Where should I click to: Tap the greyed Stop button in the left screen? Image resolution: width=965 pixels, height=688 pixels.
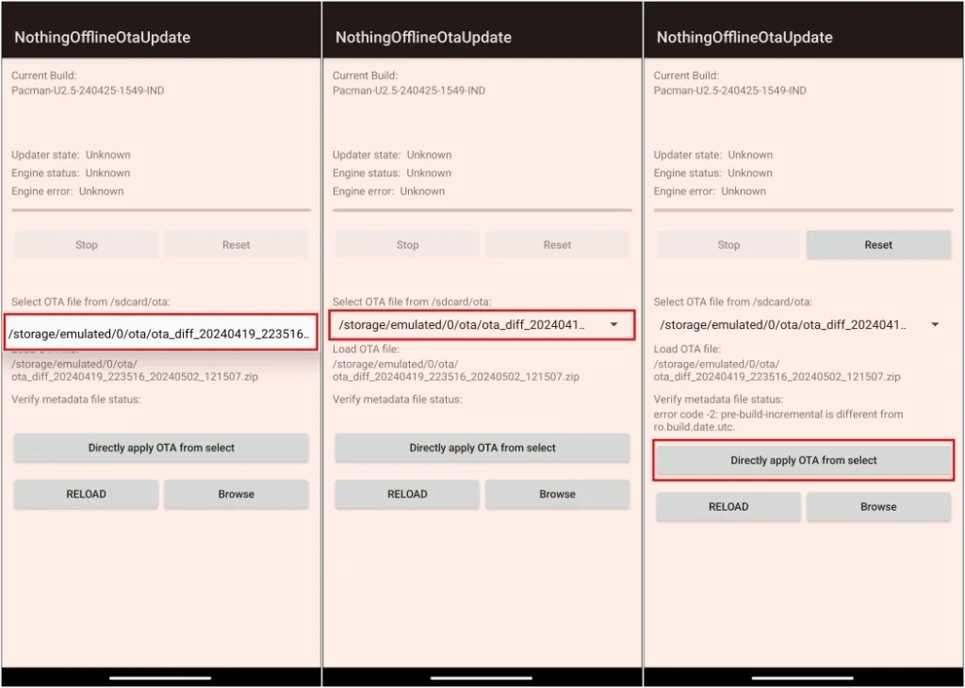[86, 245]
